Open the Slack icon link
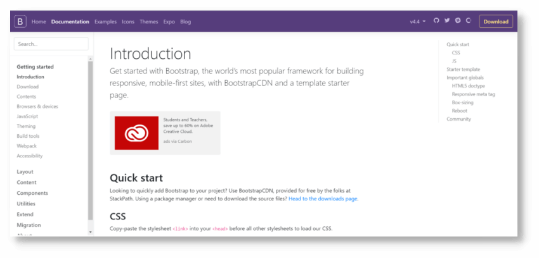The width and height of the screenshot is (539, 258). point(458,21)
